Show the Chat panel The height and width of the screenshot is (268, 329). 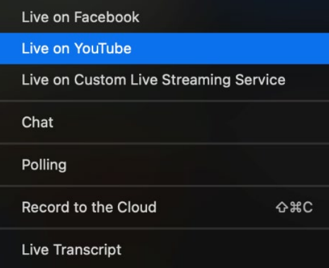click(x=164, y=122)
